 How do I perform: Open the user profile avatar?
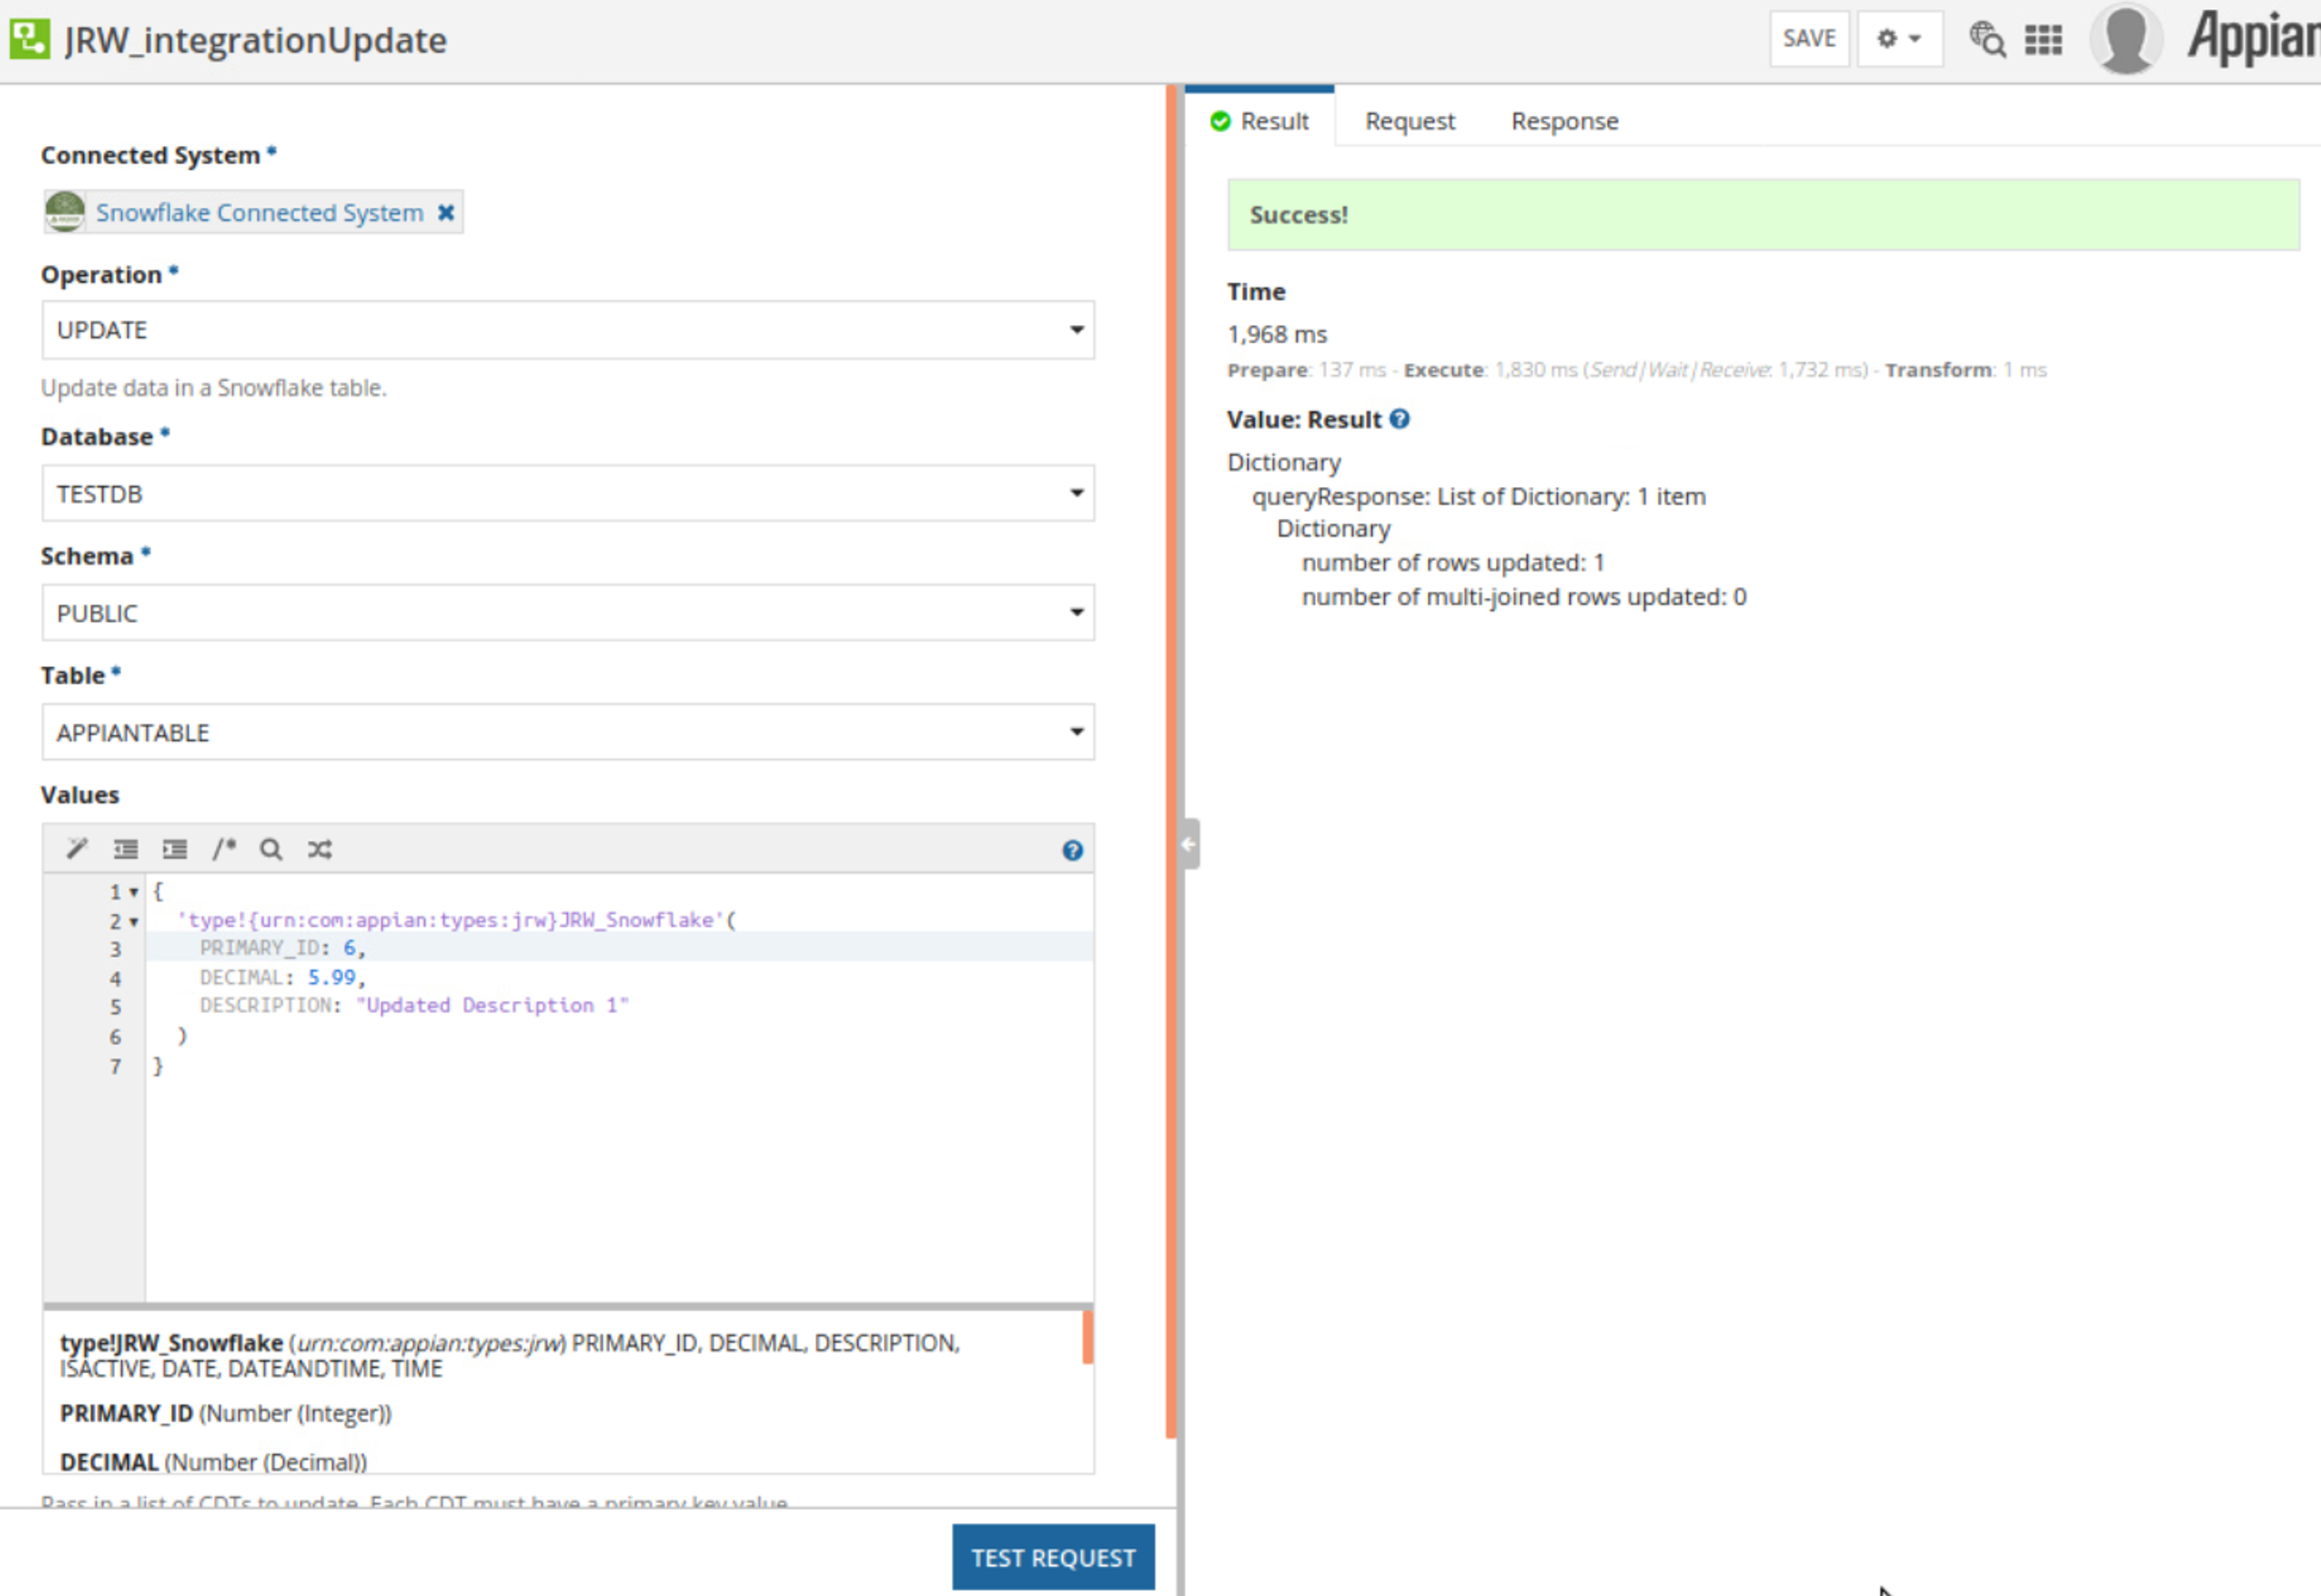pos(2126,39)
